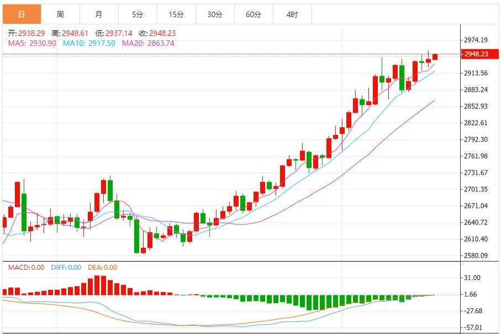Click the red 2948.23 price tag
Image resolution: width=501 pixels, height=334 pixels.
click(x=478, y=54)
